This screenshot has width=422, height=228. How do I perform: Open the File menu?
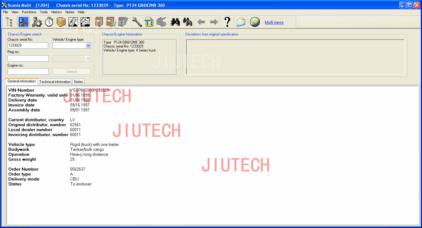point(5,12)
